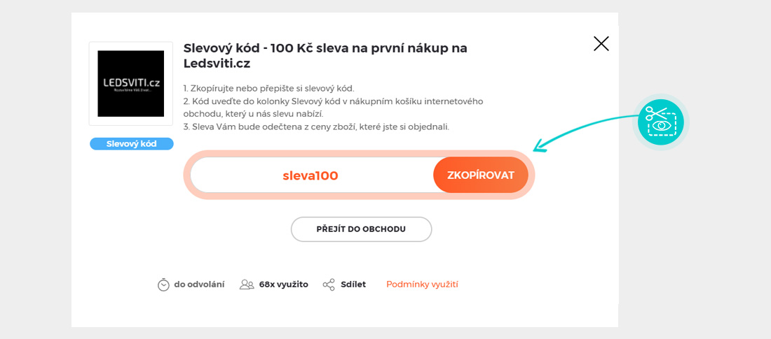The width and height of the screenshot is (771, 339).
Task: Click the Sdílet share label
Action: click(x=353, y=284)
